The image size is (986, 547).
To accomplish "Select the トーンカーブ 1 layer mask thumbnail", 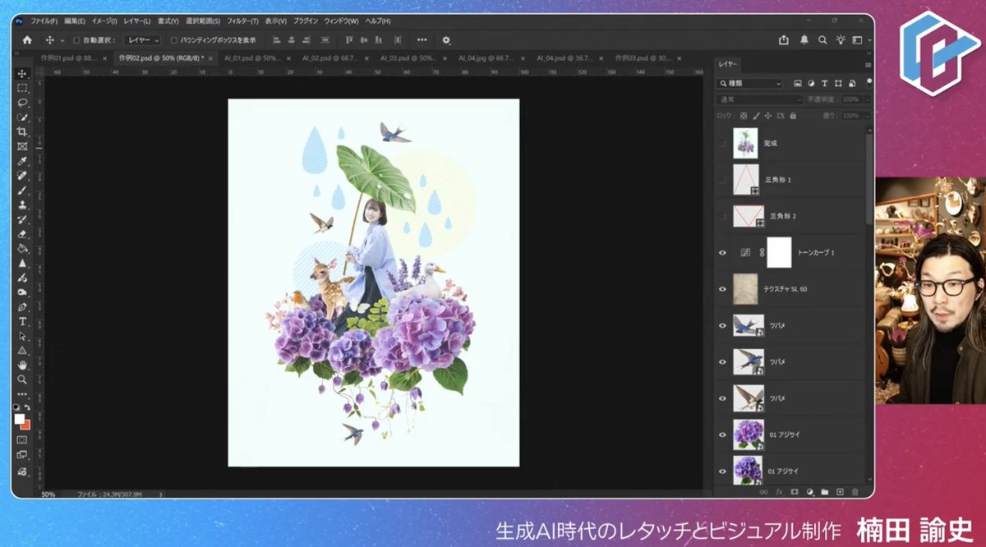I will click(x=779, y=252).
